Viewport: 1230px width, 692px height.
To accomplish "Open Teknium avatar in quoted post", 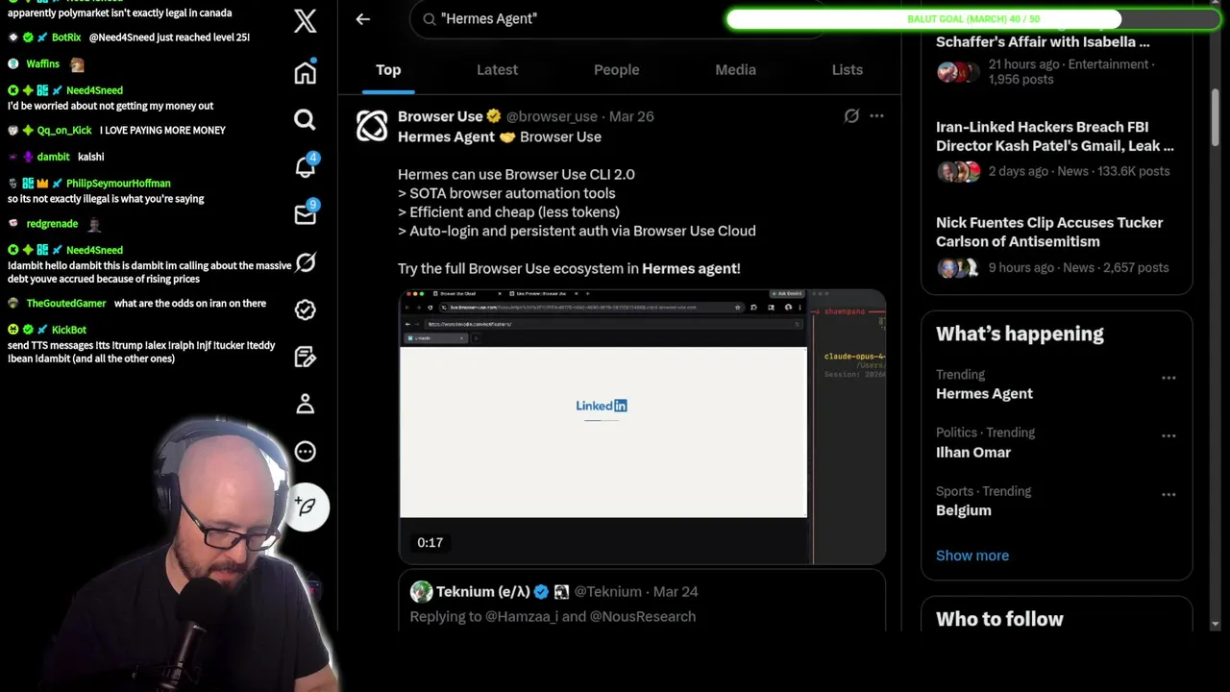I will coord(421,592).
